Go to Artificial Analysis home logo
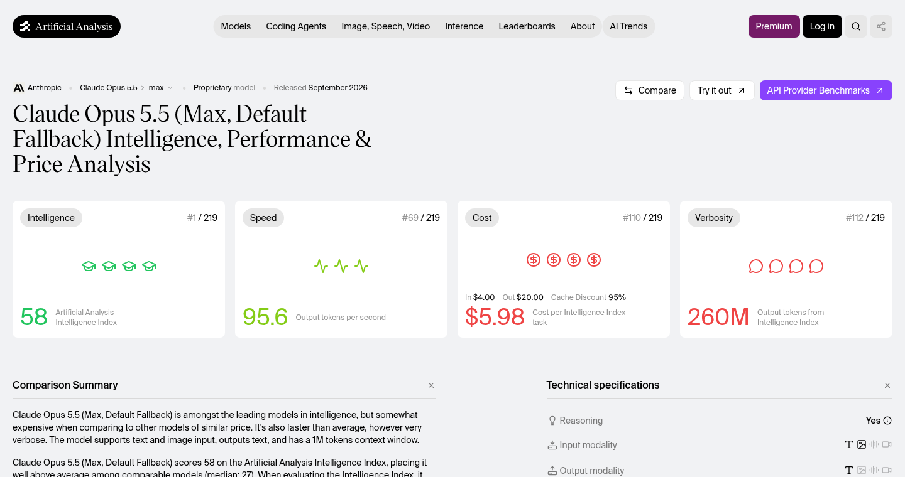The width and height of the screenshot is (905, 477). (67, 26)
